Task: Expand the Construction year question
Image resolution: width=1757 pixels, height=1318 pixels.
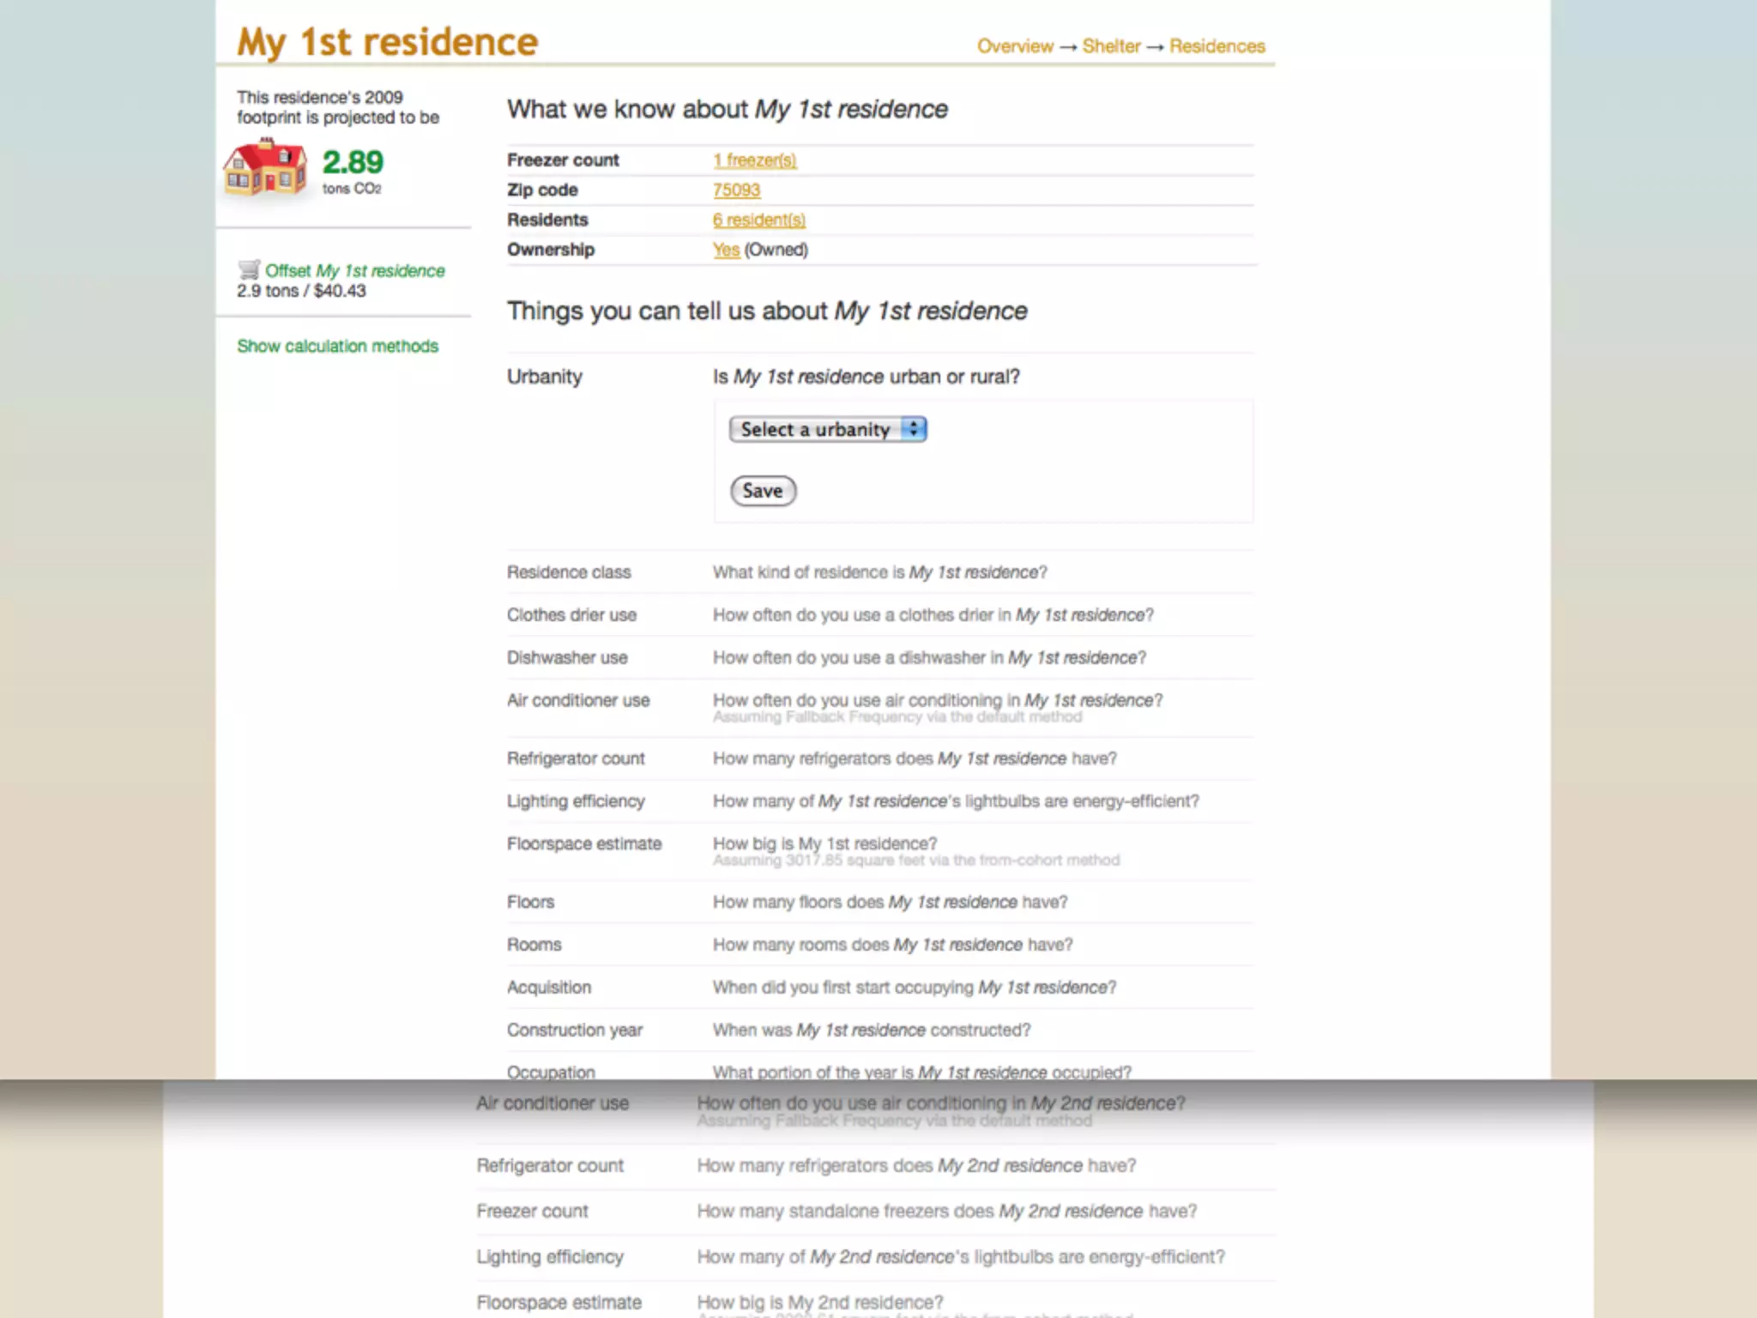Action: pos(871,1031)
